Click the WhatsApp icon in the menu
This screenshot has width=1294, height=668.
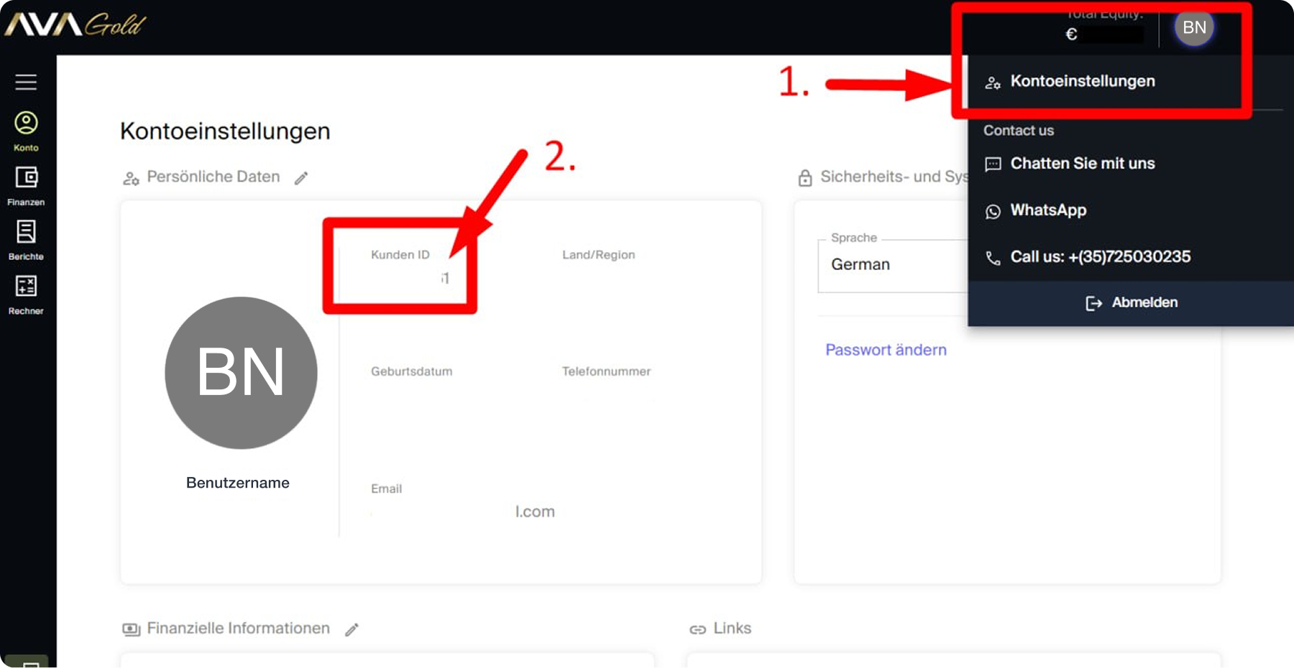click(x=993, y=211)
